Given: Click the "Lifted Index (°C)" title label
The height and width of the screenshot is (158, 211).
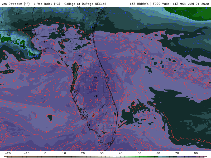Looking at the screenshot, I should 47,4.
